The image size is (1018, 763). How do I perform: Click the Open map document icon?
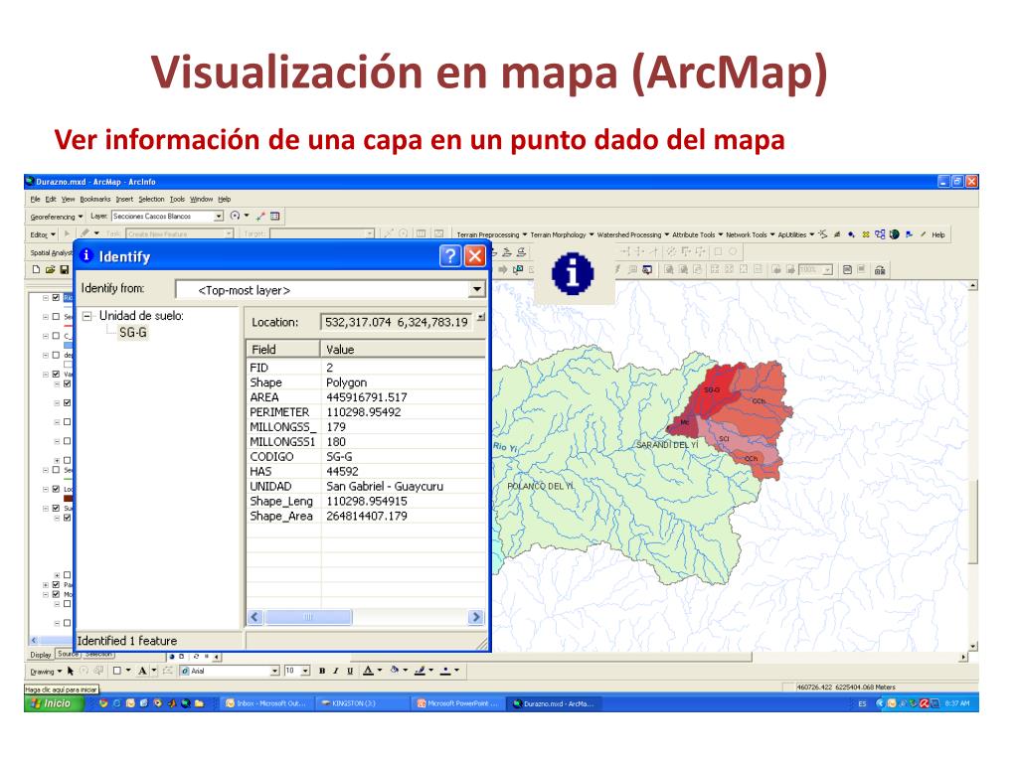[50, 269]
